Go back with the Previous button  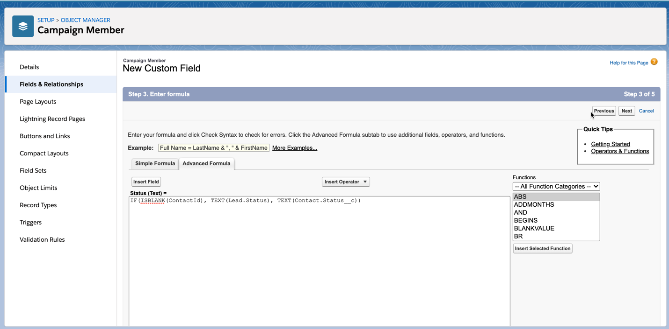[x=604, y=111]
